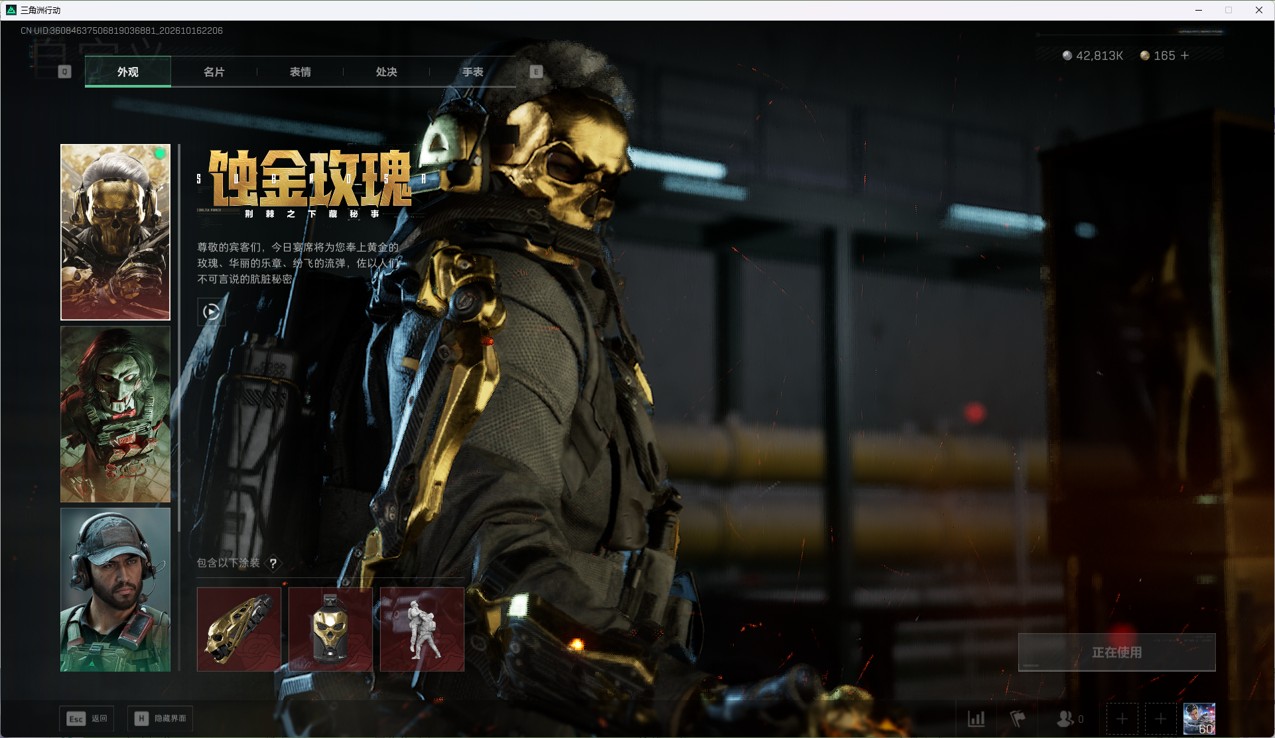Open the 名片 tab

click(214, 72)
